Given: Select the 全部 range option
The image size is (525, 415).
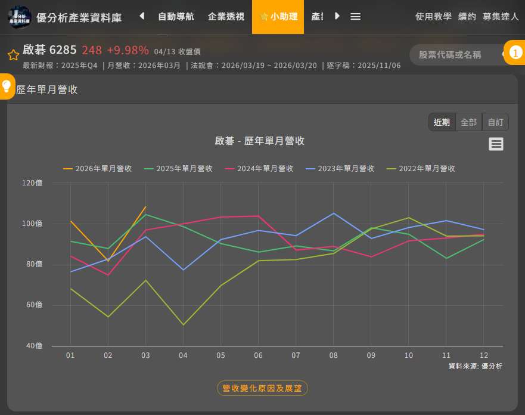Looking at the screenshot, I should point(468,122).
